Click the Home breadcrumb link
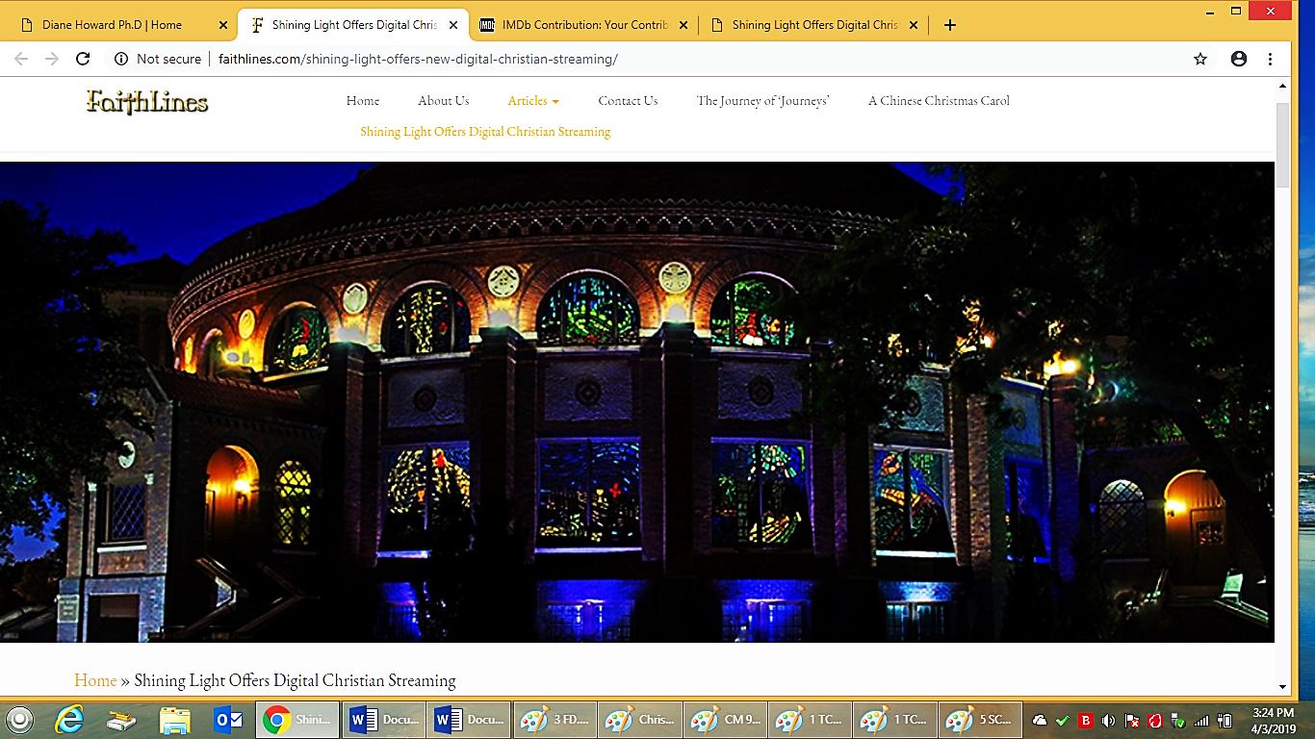 click(x=95, y=680)
